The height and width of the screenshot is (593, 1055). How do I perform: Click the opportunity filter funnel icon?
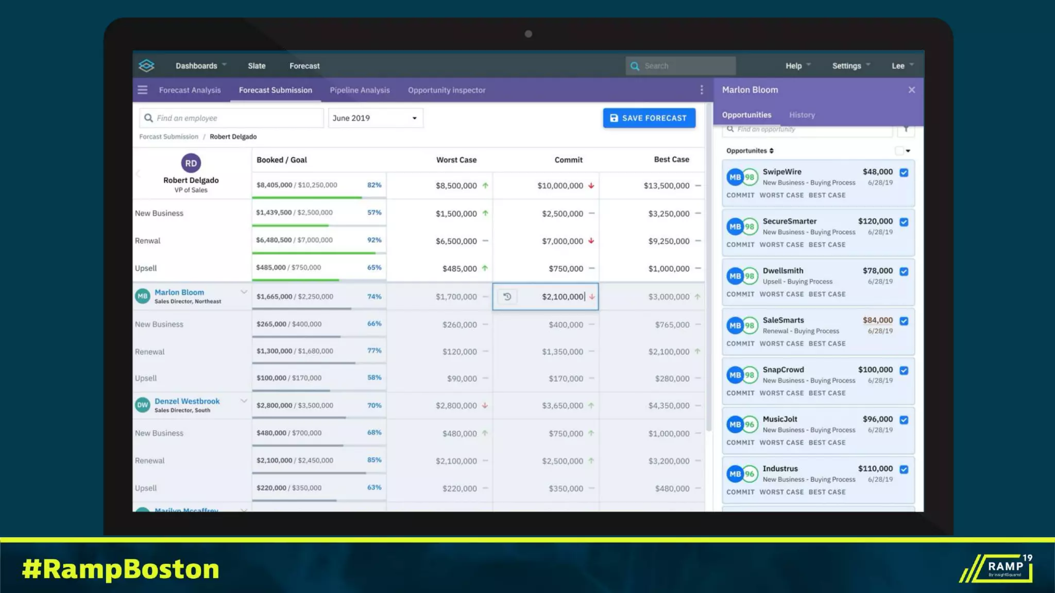click(906, 129)
